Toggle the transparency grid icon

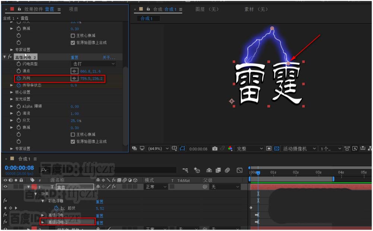coord(277,149)
